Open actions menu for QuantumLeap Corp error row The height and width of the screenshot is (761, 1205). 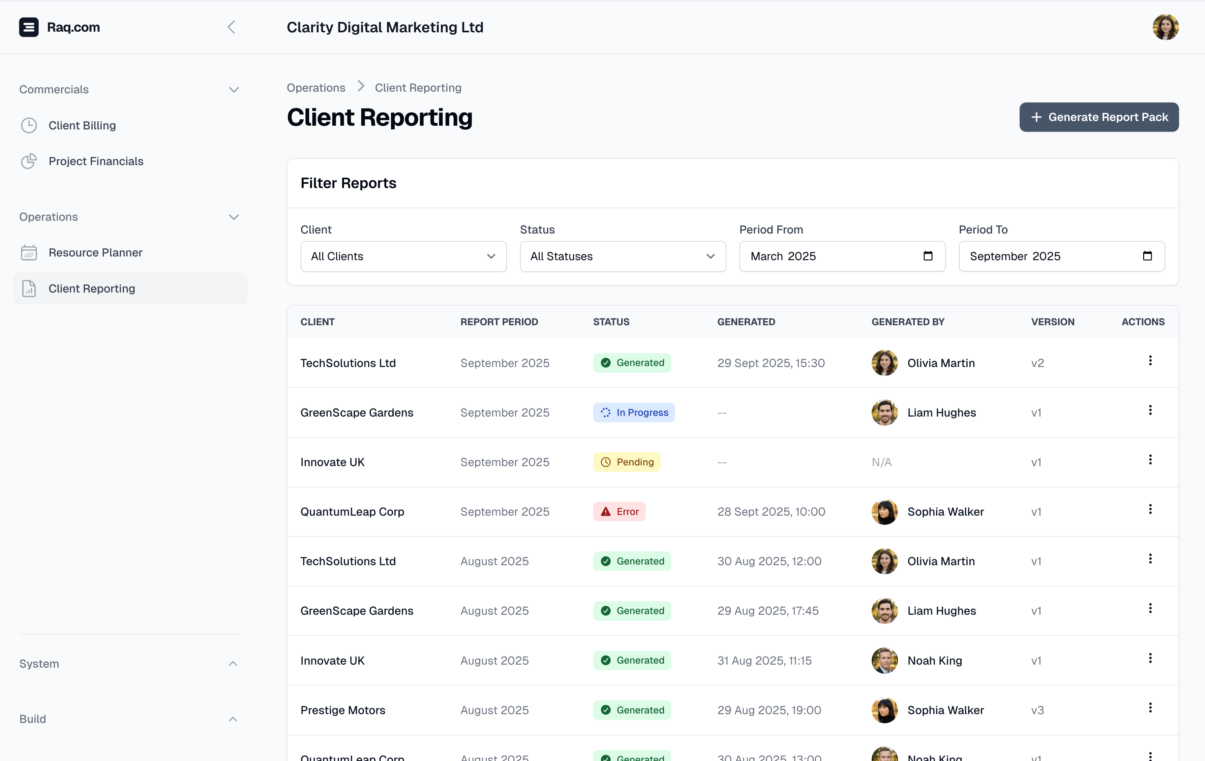tap(1150, 509)
